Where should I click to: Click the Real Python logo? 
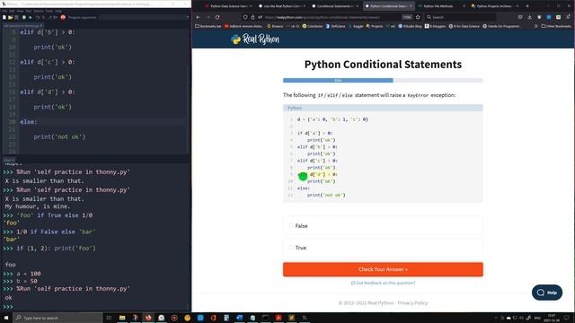click(x=255, y=39)
